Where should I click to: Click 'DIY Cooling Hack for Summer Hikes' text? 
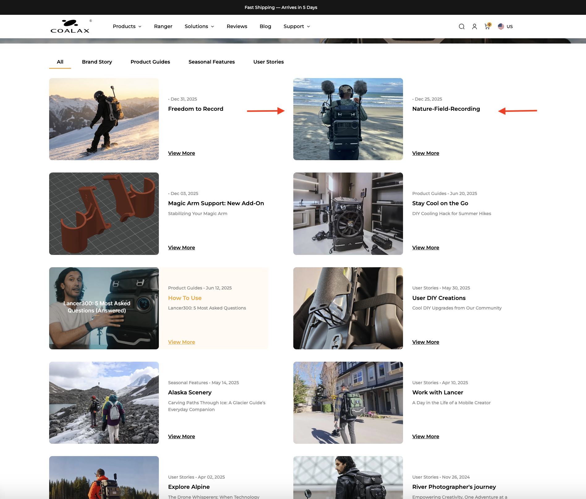[x=452, y=214]
